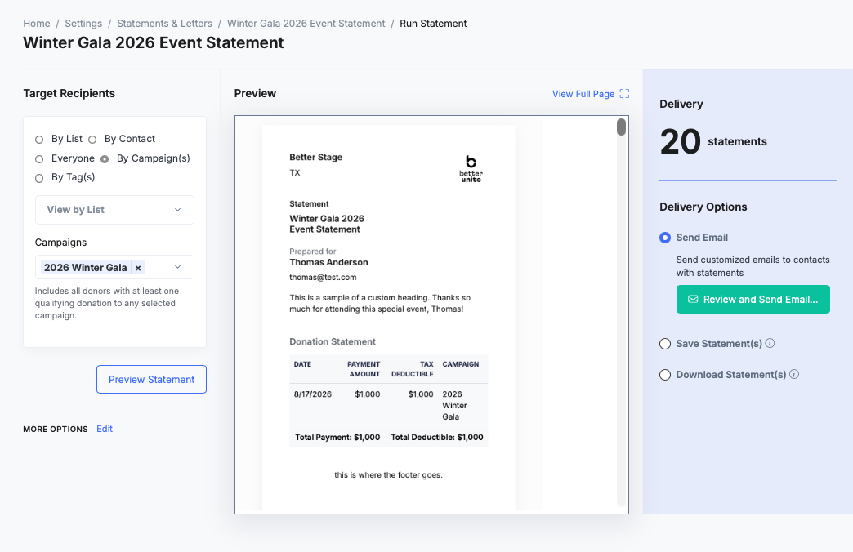
Task: Click the PAYMENT AMOUNT column header
Action: 364,369
